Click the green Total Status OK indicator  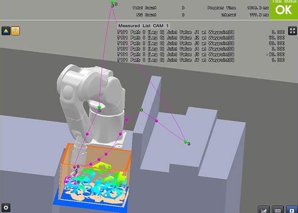tap(284, 10)
